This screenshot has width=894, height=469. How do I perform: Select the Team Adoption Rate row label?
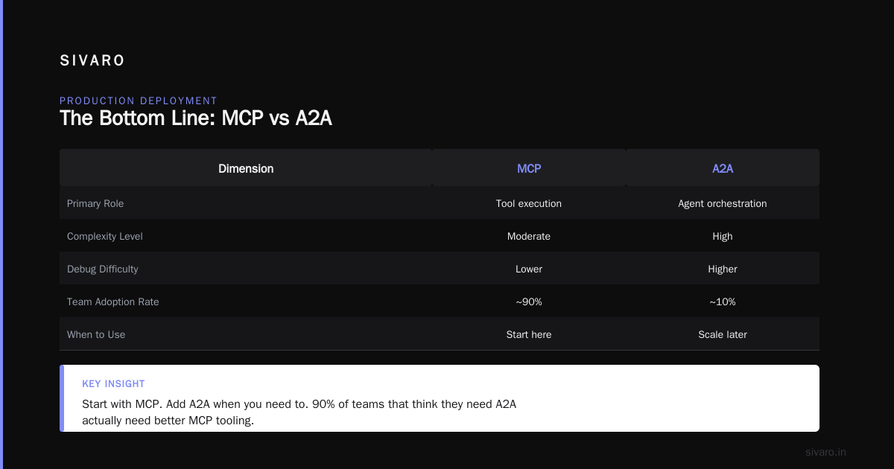tap(113, 301)
